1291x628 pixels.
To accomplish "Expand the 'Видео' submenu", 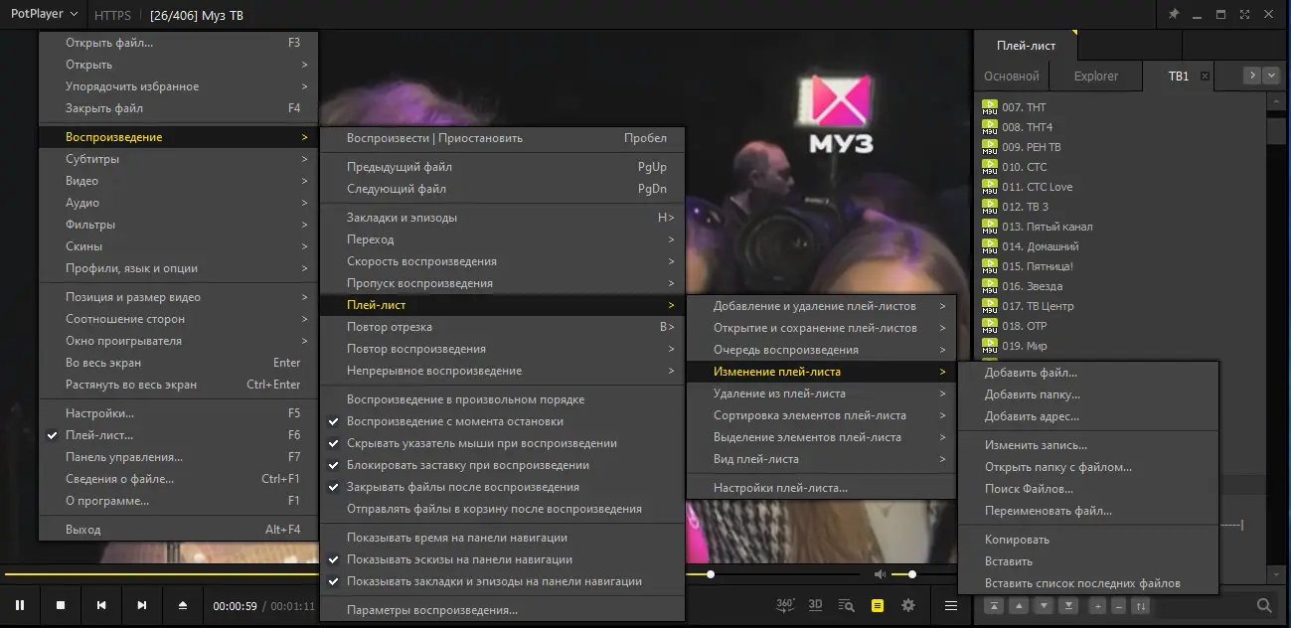I will (179, 181).
